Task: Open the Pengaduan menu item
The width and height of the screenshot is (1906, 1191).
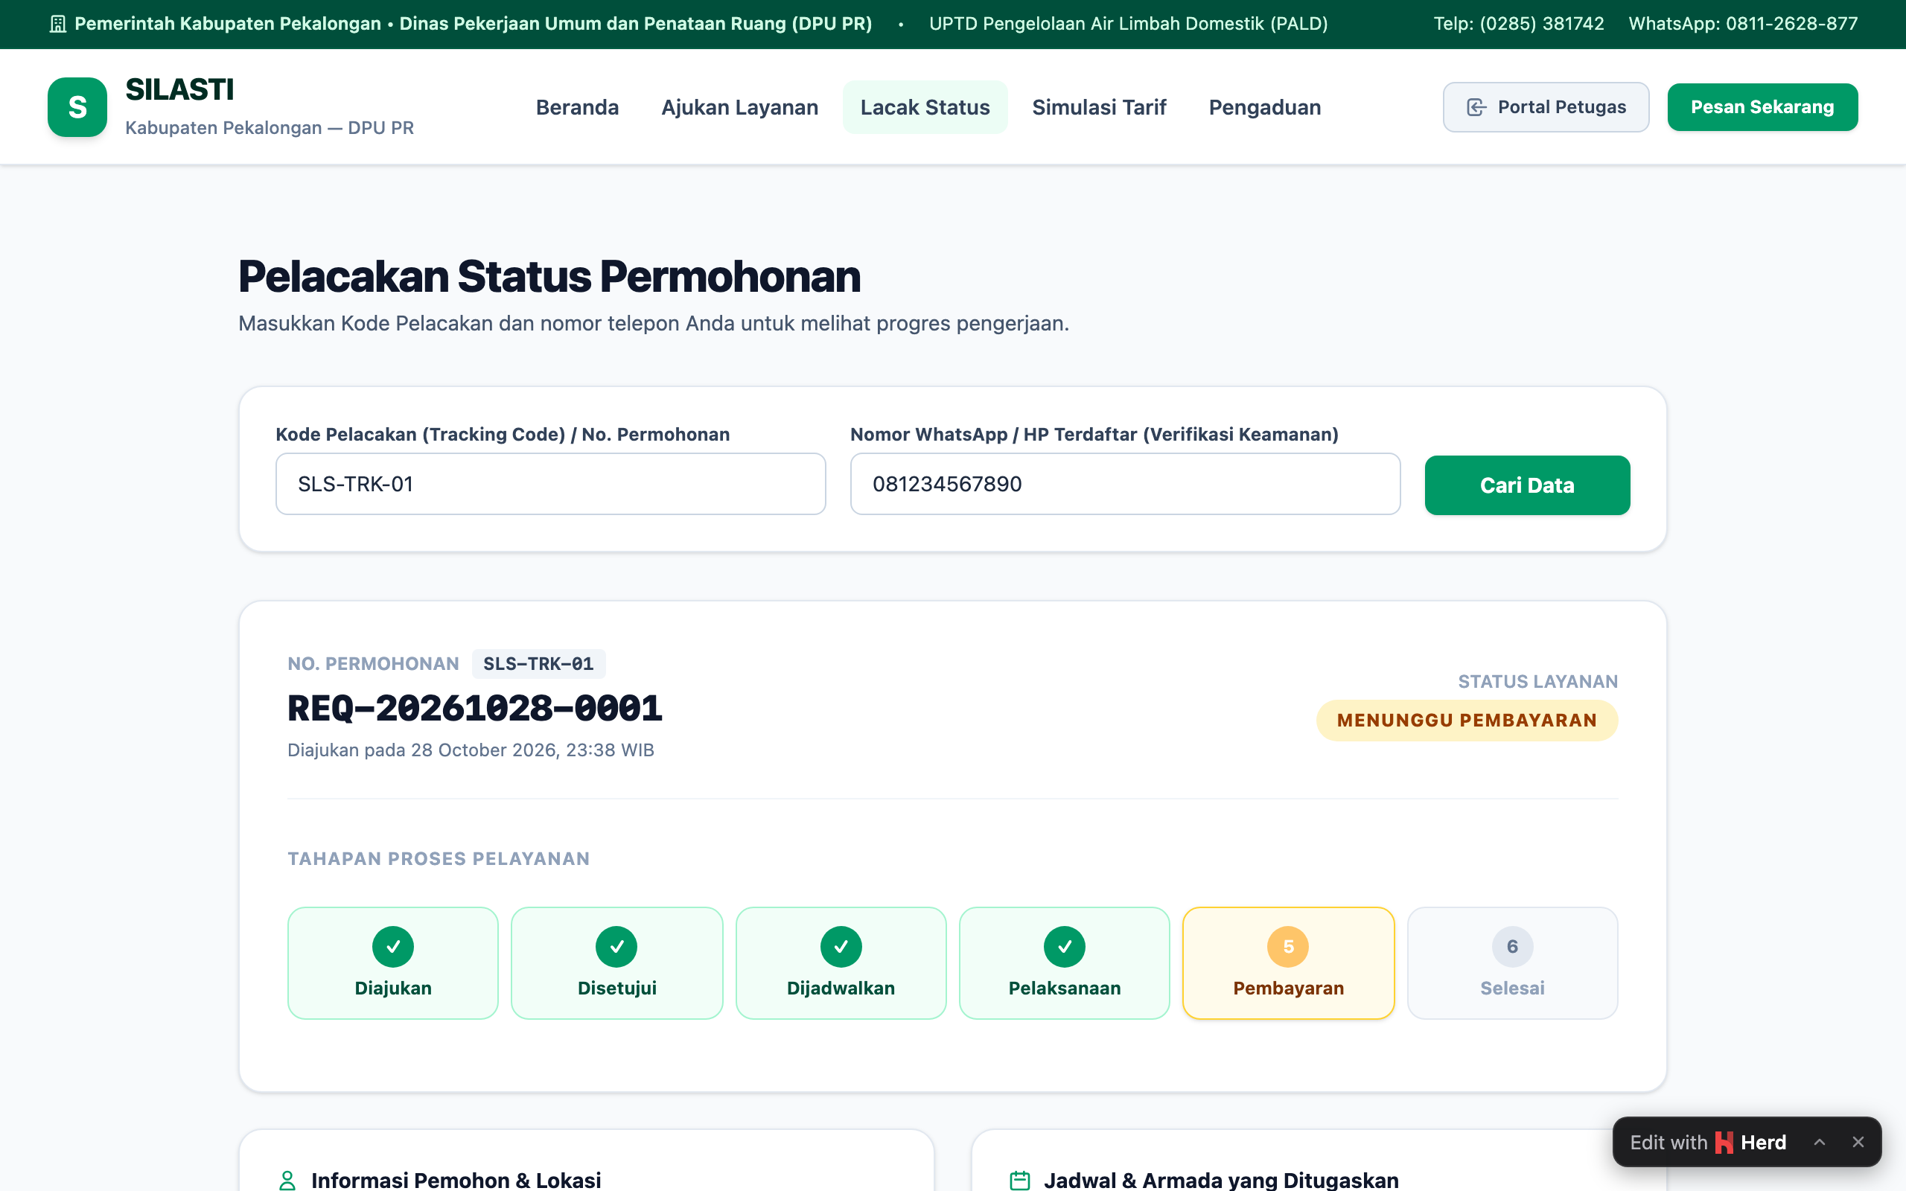Action: coord(1265,107)
